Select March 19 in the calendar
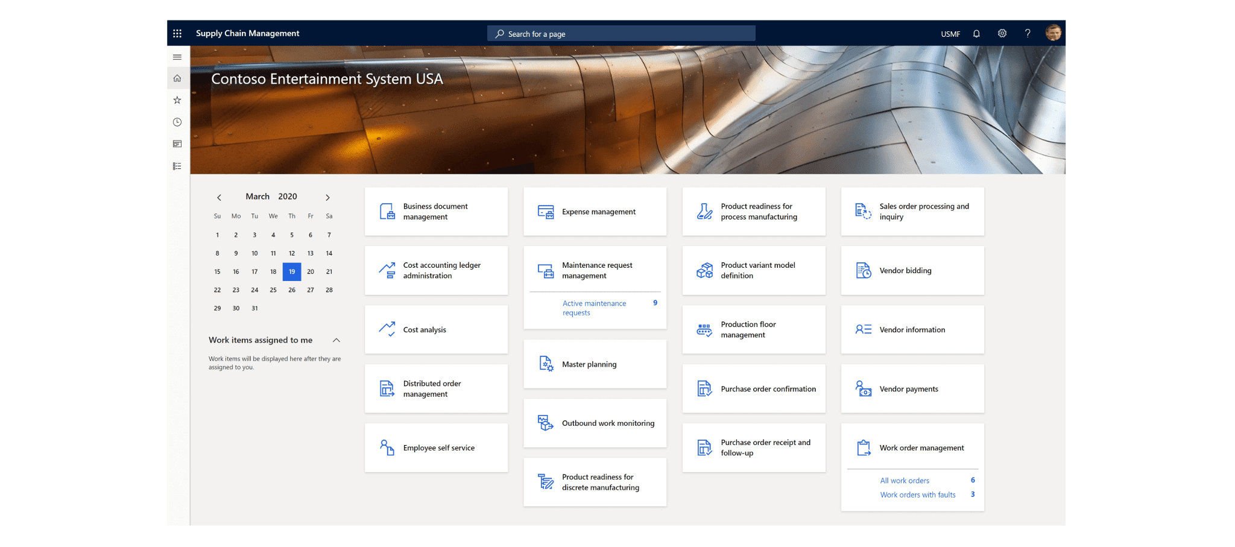This screenshot has width=1235, height=547. (x=292, y=271)
